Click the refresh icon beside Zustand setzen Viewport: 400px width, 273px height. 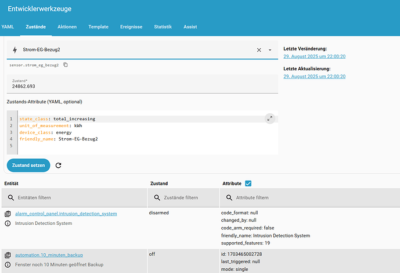[x=58, y=166]
